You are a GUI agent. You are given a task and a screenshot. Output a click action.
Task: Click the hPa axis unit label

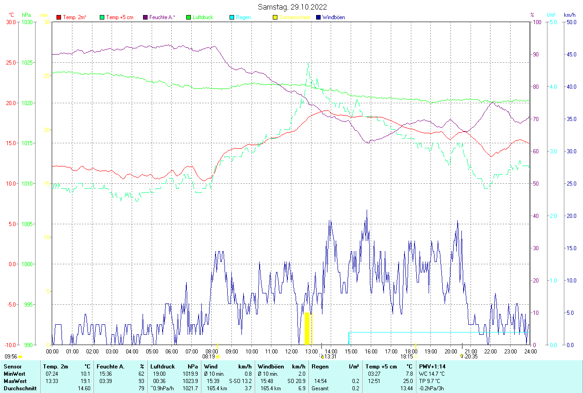(26, 15)
